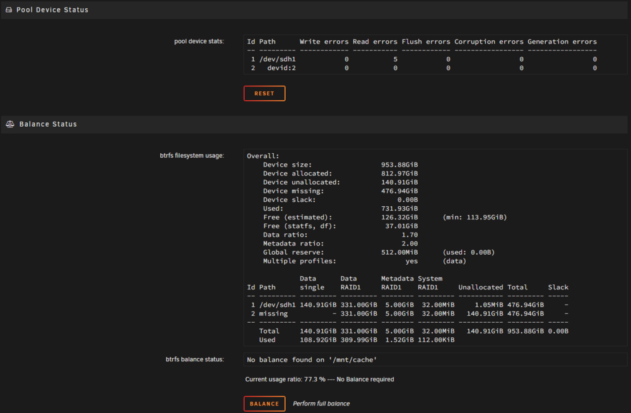
Task: Click the 'Unallocated' column header
Action: [x=480, y=288]
